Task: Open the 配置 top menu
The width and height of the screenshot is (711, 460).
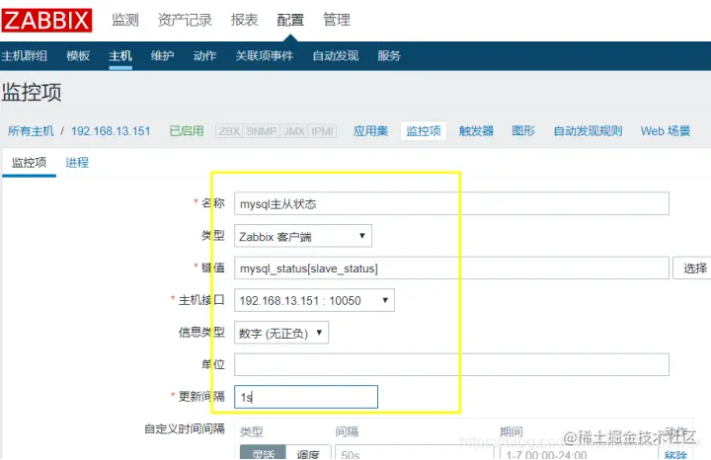Action: point(290,20)
